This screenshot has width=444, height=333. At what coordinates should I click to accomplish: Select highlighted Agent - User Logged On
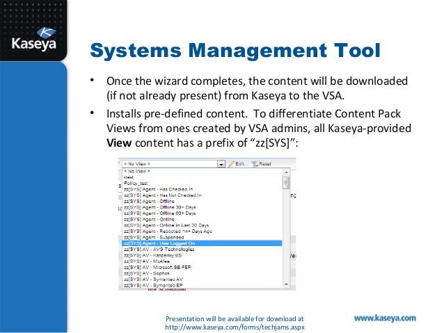[203, 243]
